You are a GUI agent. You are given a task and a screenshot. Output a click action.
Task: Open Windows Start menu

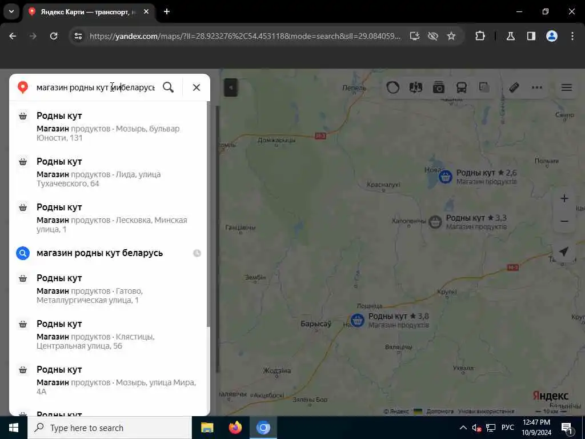coord(14,428)
